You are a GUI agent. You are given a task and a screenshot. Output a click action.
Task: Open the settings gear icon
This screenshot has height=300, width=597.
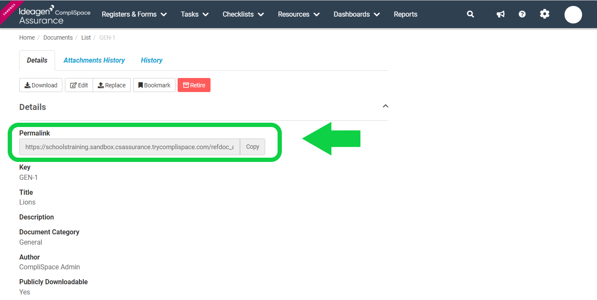click(544, 14)
